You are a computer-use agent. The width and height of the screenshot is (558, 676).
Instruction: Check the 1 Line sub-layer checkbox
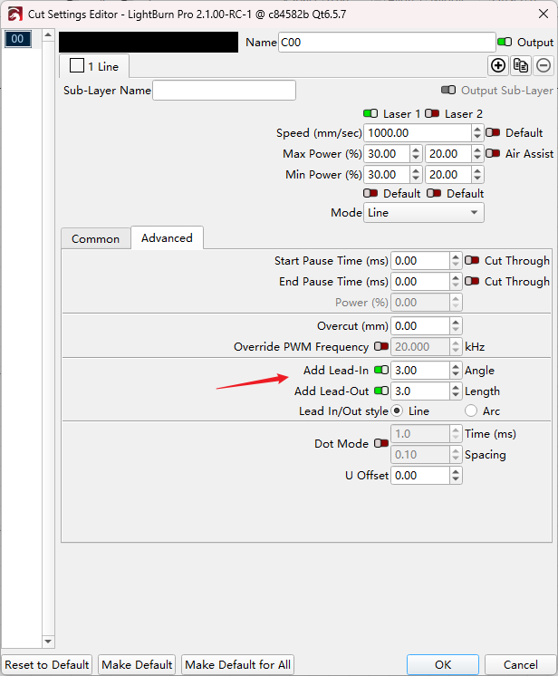pos(77,66)
